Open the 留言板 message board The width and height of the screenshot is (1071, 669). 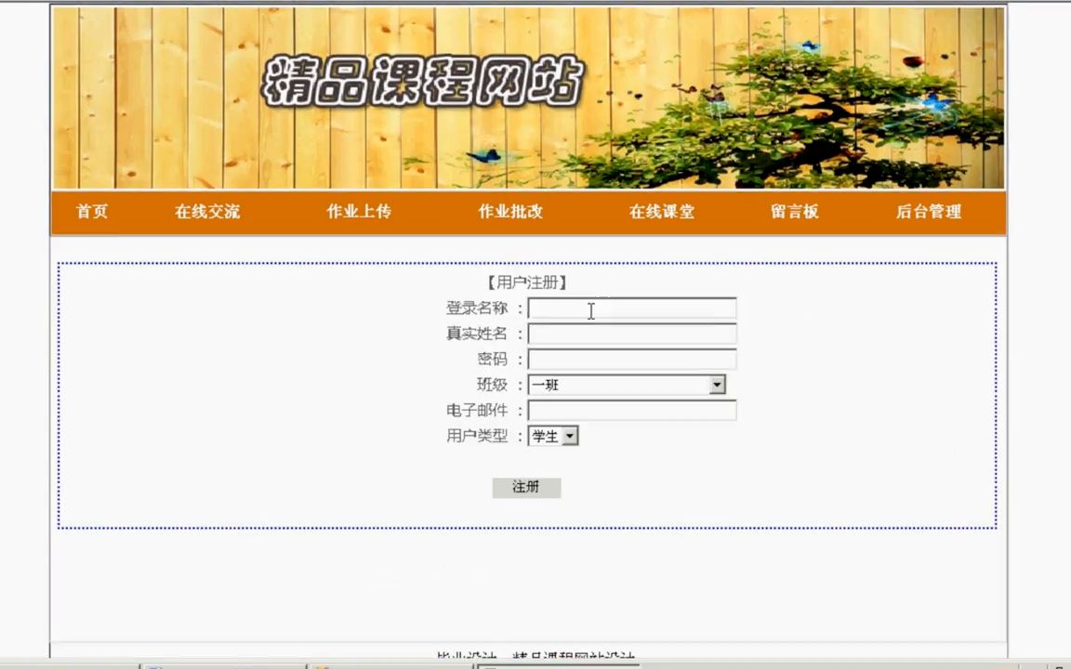click(x=794, y=212)
